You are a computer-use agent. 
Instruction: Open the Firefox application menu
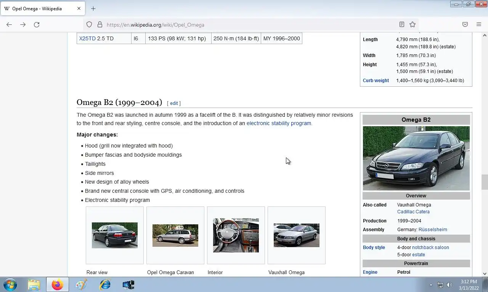click(479, 24)
